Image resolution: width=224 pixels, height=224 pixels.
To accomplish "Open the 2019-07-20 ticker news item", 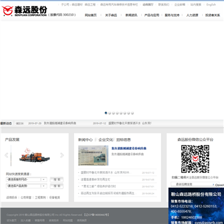I will (x=52, y=123).
